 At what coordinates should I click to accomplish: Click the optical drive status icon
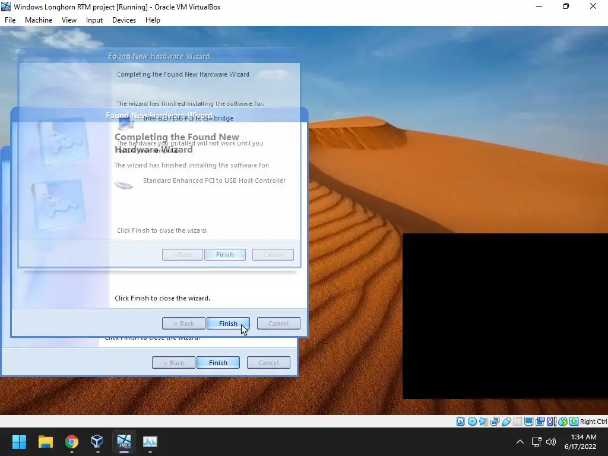[x=472, y=422]
